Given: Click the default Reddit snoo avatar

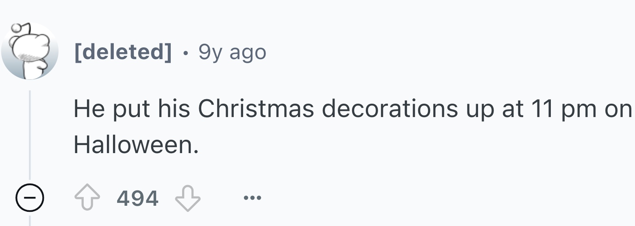Looking at the screenshot, I should tap(30, 51).
